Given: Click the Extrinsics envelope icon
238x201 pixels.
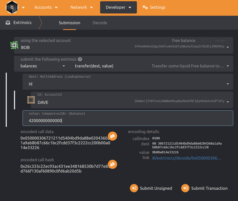Looking at the screenshot, I should [x=8, y=23].
